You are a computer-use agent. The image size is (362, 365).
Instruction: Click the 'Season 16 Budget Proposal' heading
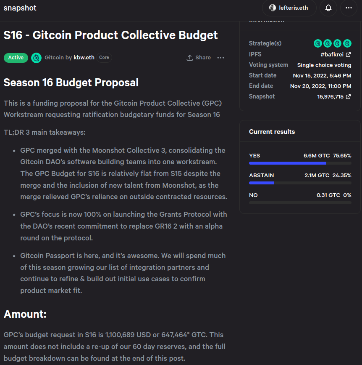(71, 83)
